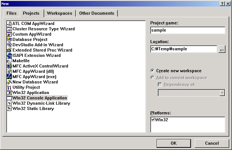This screenshot has height=150, width=232.
Task: Click the Win32 Application icon
Action: [x=9, y=92]
